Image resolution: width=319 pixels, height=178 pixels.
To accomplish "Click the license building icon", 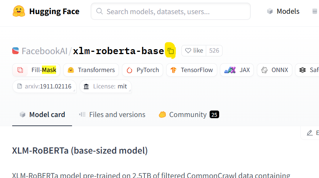I will (86, 87).
